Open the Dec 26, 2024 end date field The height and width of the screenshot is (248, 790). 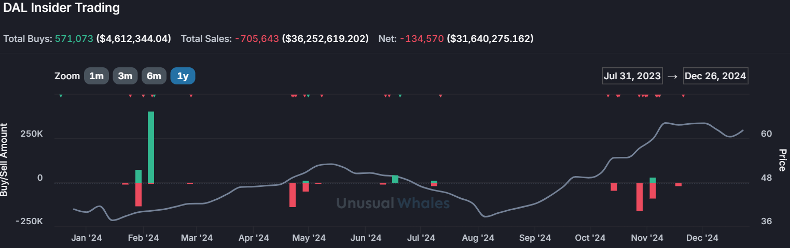click(x=715, y=76)
